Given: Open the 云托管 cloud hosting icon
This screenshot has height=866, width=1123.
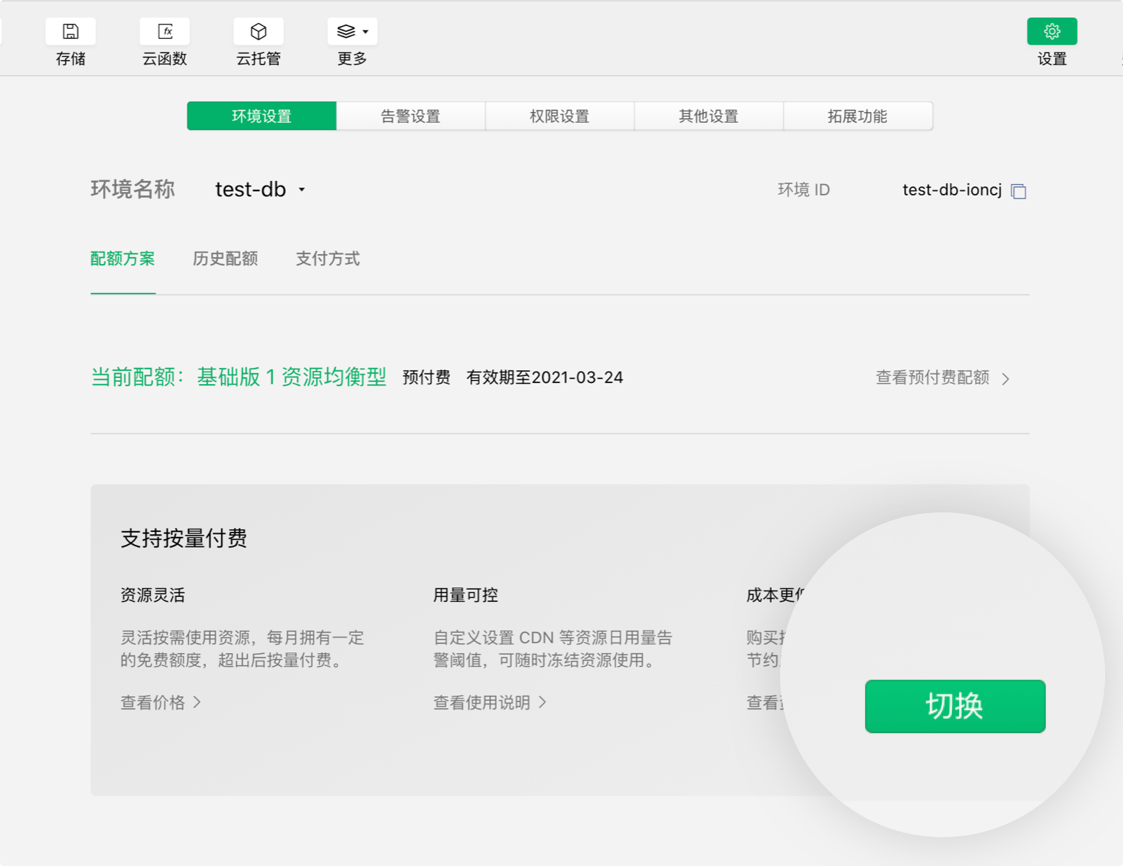Looking at the screenshot, I should click(259, 32).
